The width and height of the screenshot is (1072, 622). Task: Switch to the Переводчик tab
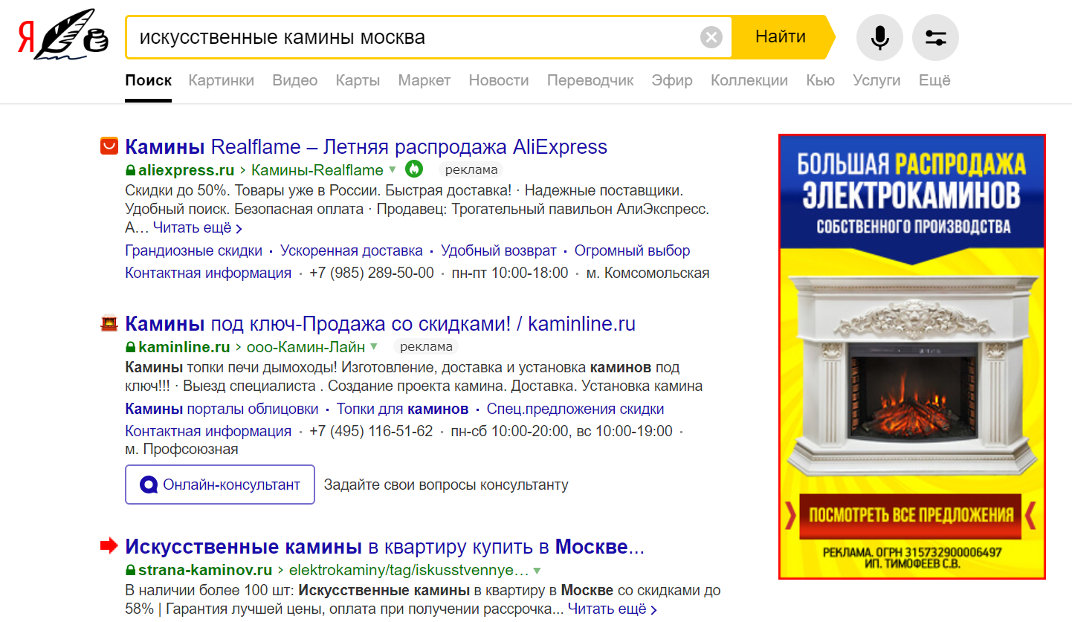coord(590,80)
